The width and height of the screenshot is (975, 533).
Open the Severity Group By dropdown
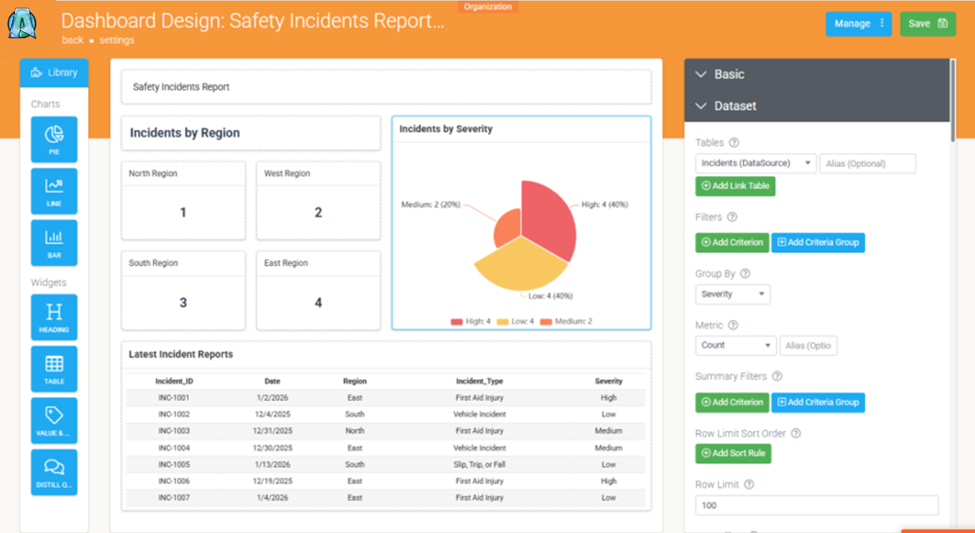point(732,294)
